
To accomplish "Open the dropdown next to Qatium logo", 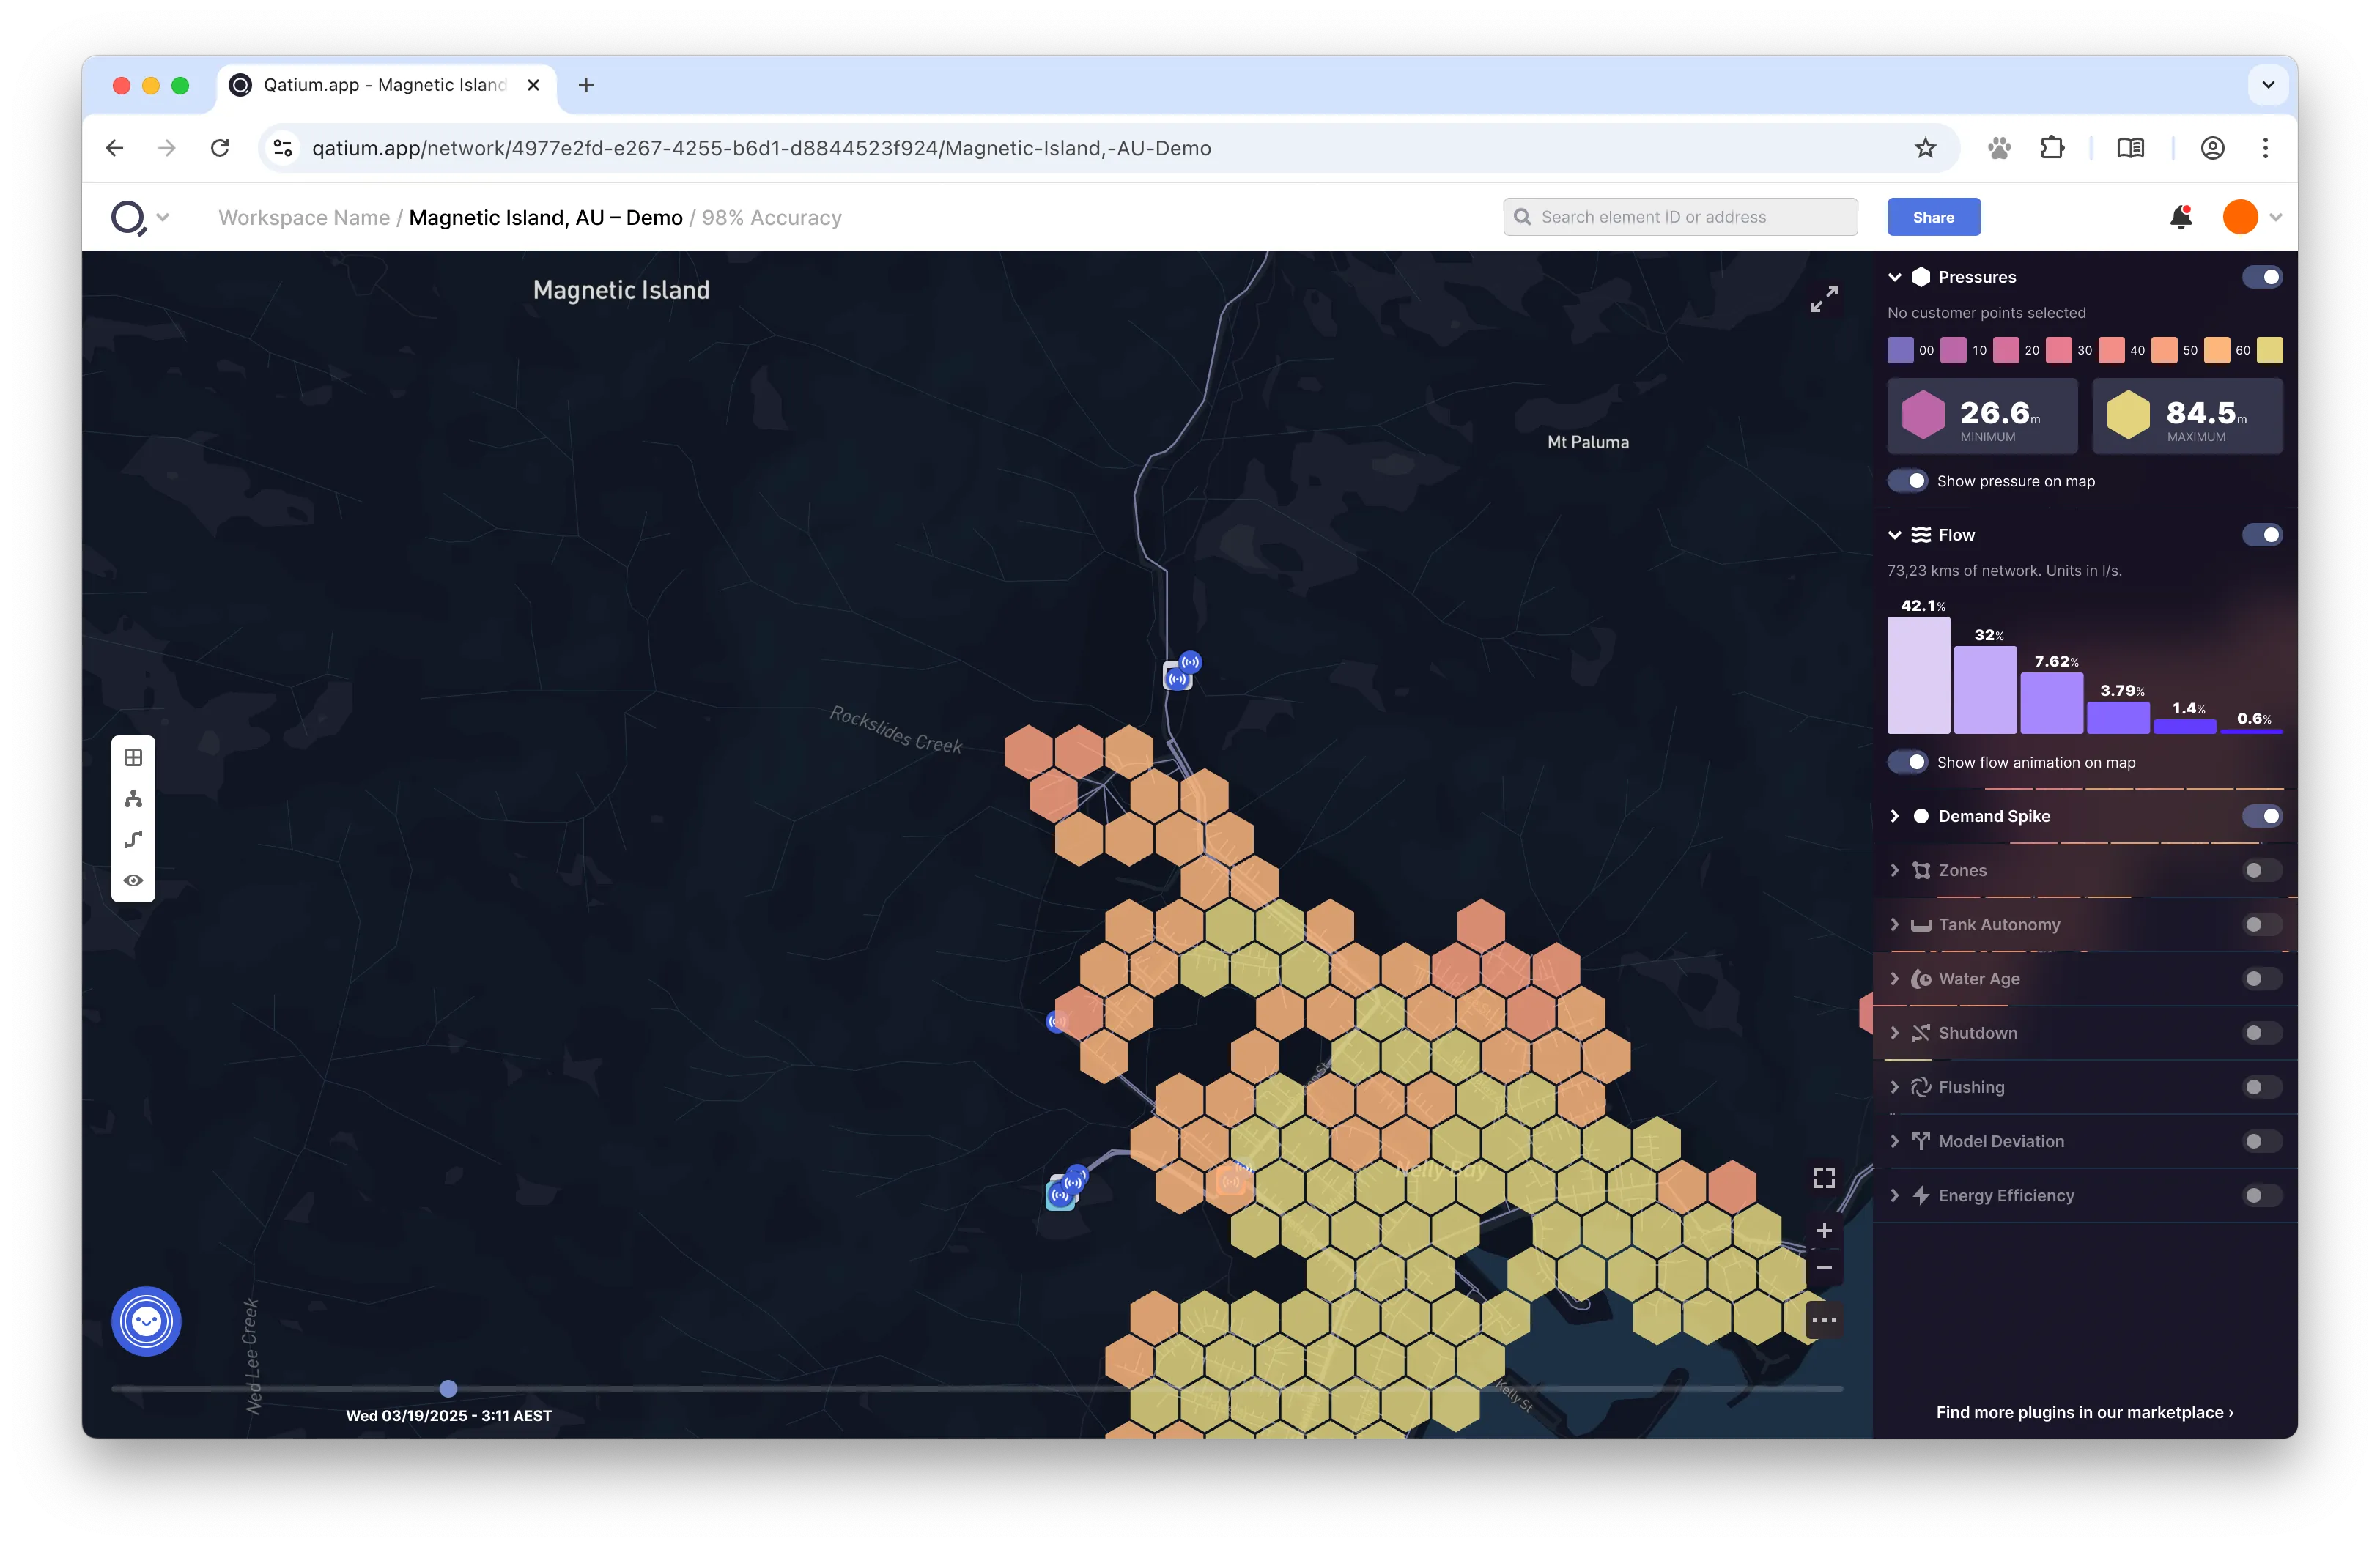I will coord(163,217).
